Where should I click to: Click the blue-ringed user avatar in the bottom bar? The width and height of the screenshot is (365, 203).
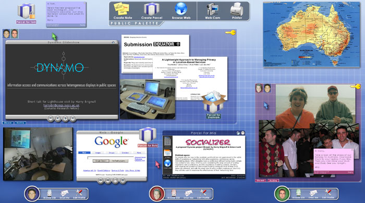[32, 194]
